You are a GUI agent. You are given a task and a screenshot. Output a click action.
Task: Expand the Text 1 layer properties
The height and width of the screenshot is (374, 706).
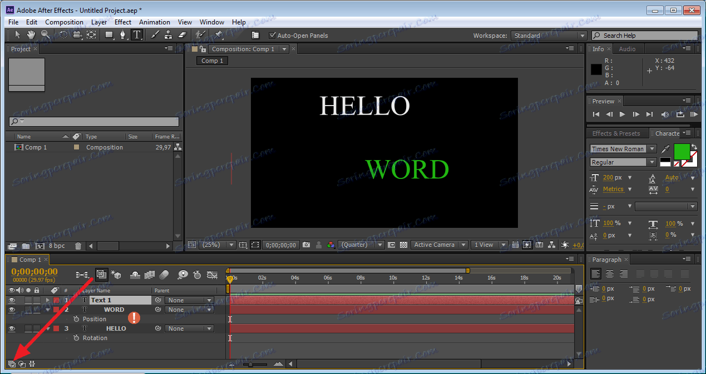tap(47, 300)
